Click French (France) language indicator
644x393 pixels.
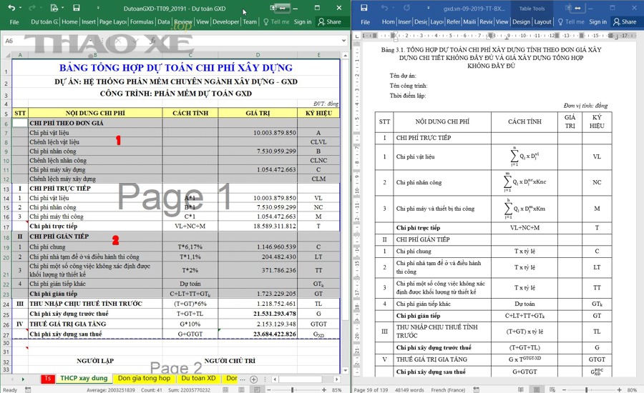(448, 389)
